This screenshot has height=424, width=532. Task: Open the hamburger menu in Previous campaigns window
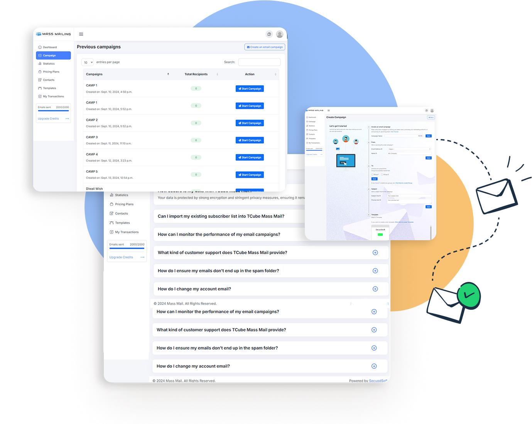81,34
